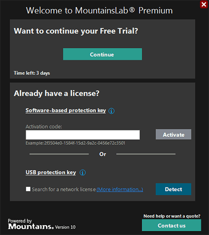Screen dimensions: 209x235
Task: Click the example activation code text
Action: click(75, 143)
